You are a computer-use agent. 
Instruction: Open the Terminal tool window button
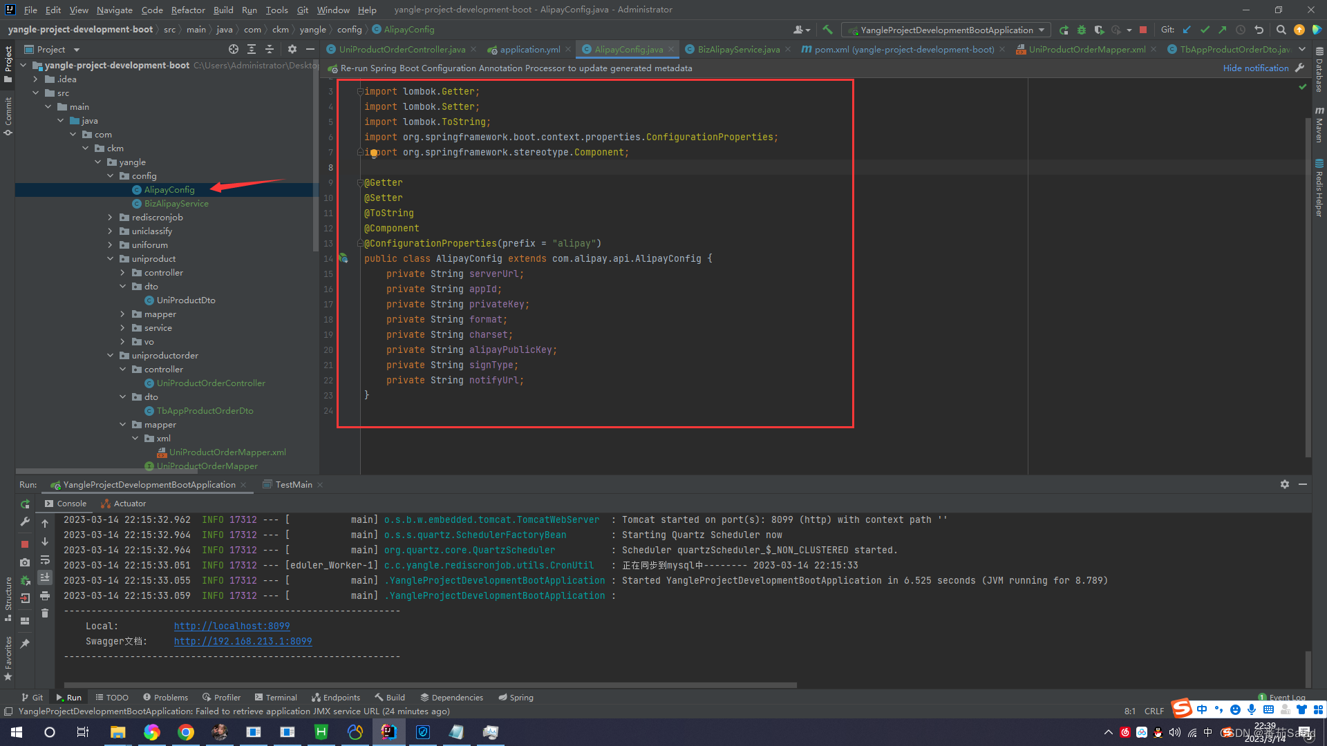pyautogui.click(x=276, y=697)
